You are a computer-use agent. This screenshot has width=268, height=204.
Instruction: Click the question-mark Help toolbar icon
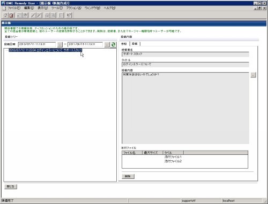[x=69, y=15]
